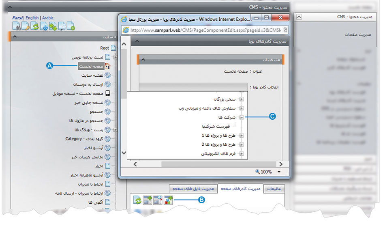Select the نقشه سایت page in tree
This screenshot has width=381, height=226.
click(92, 75)
